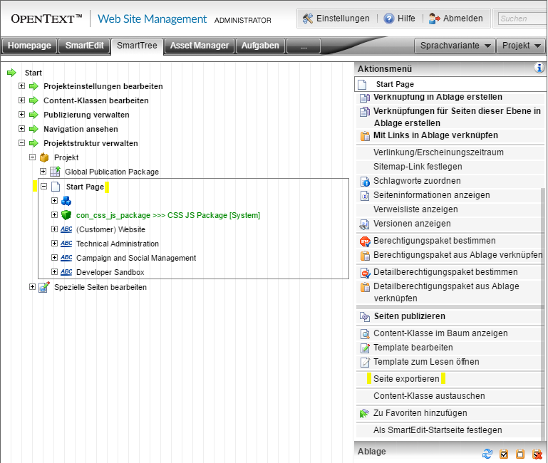This screenshot has height=463, width=548.
Task: Click the blue cubes icon under Start Page
Action: point(66,201)
